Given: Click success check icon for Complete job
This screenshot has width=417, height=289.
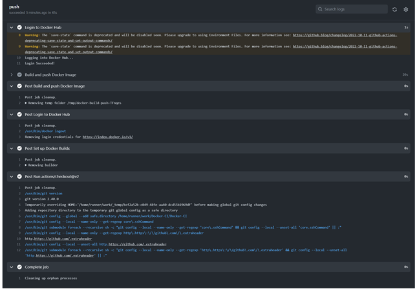Looking at the screenshot, I should click(19, 267).
